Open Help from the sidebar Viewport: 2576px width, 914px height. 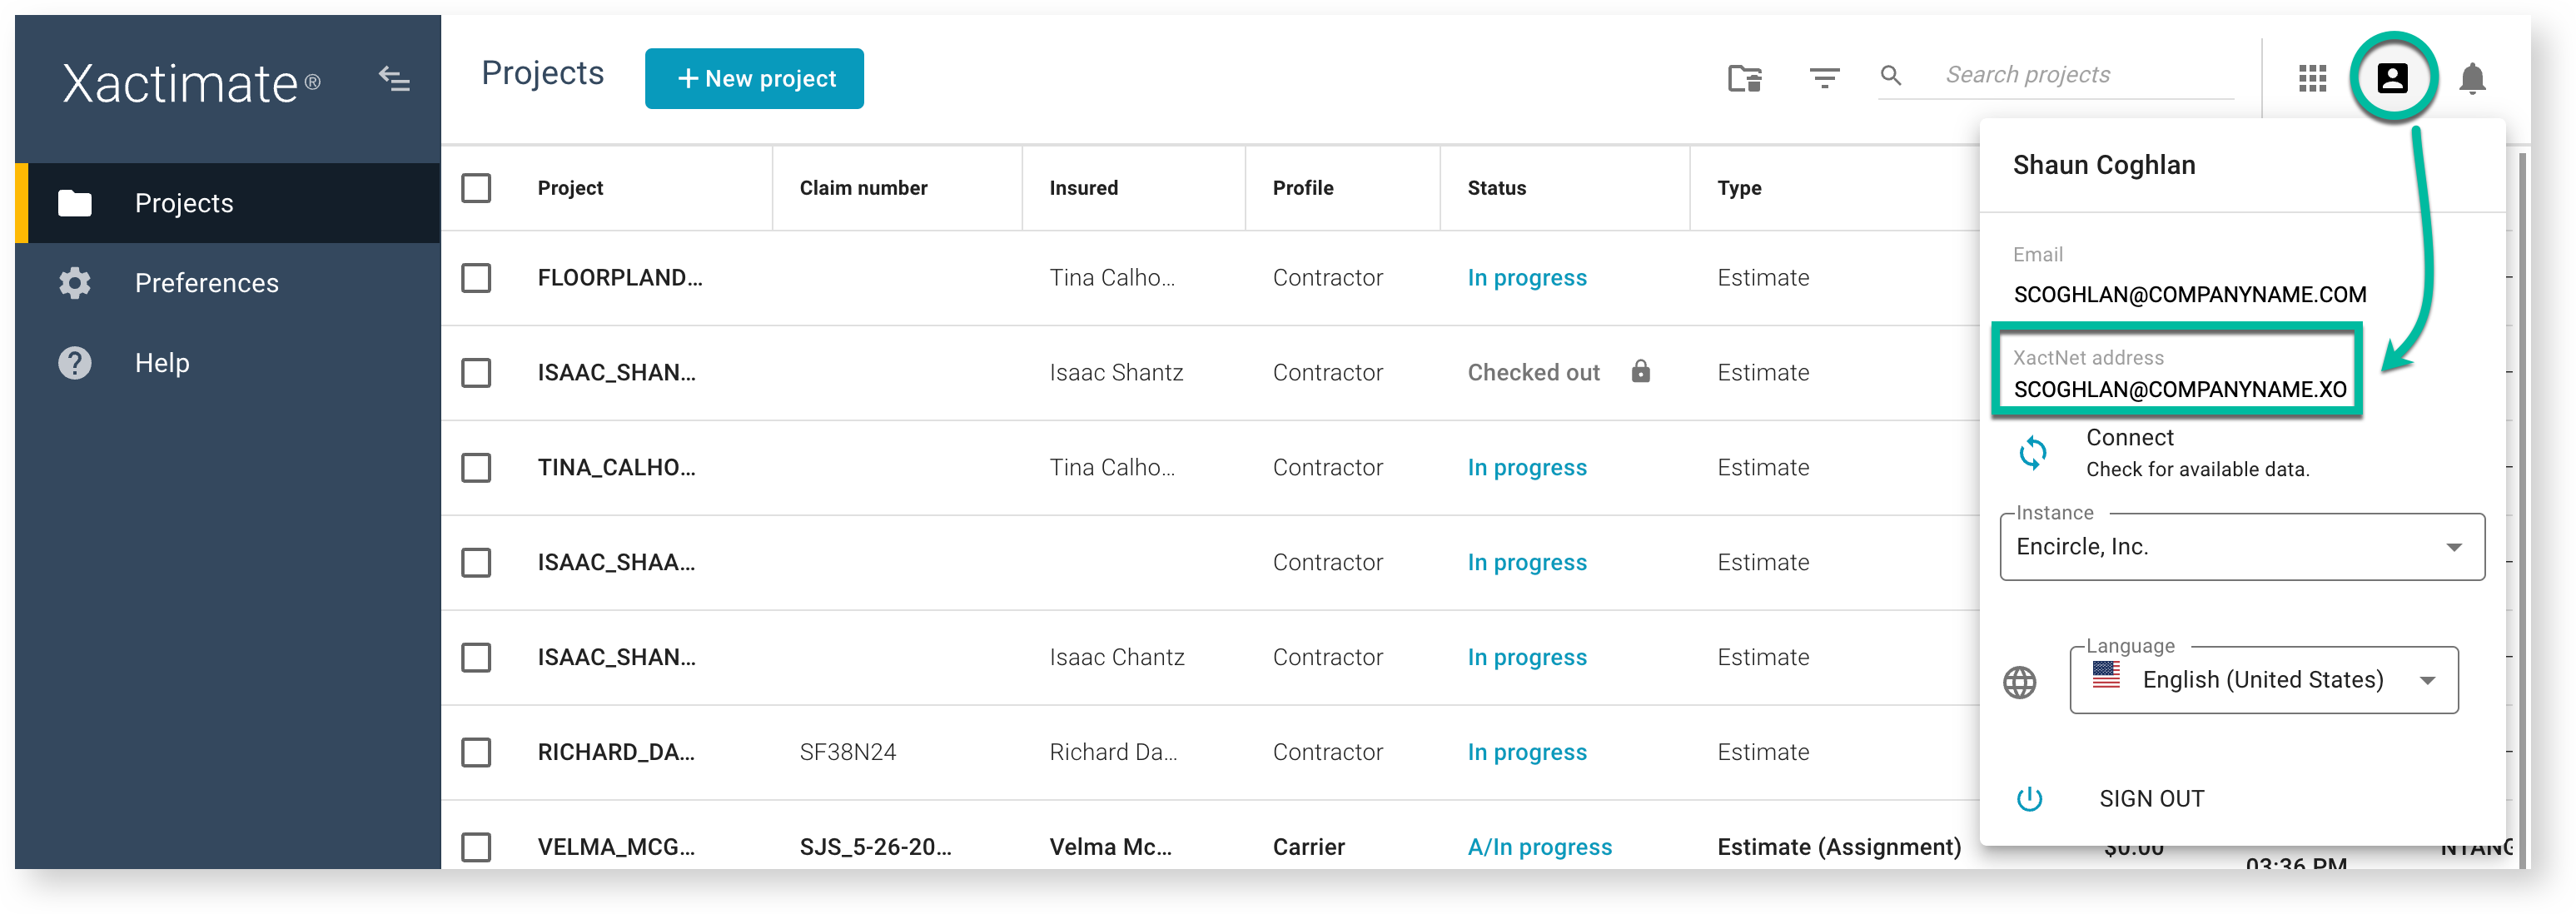[161, 362]
